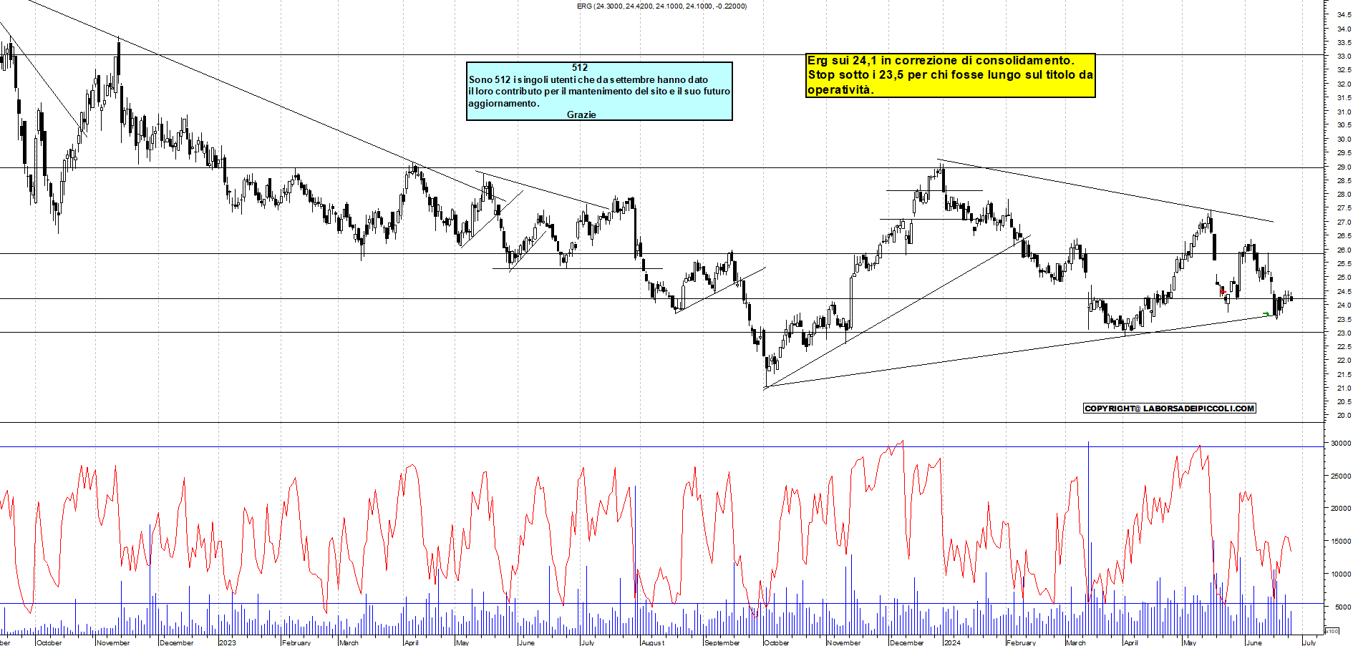This screenshot has width=1353, height=646.
Task: Click the x100 volume scale label
Action: tap(1332, 631)
